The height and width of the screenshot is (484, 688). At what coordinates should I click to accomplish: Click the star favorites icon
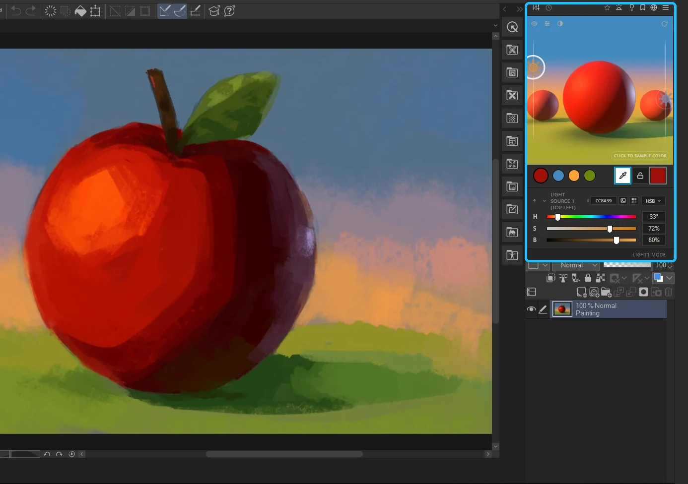point(607,7)
